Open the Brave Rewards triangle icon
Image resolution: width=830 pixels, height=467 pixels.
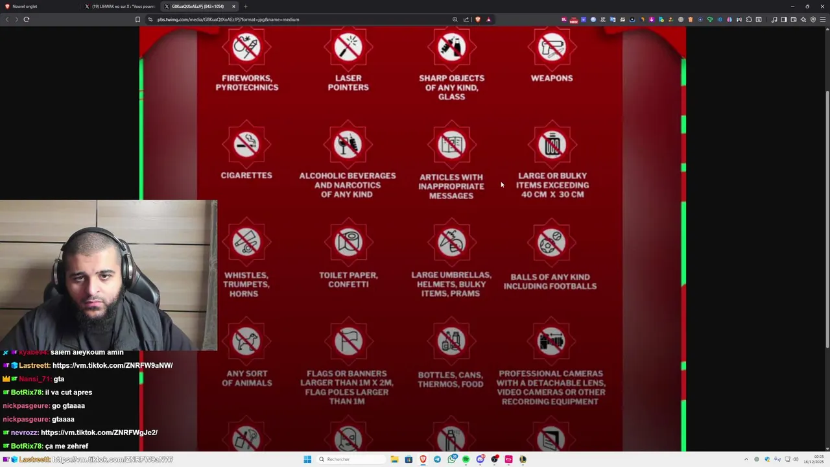(489, 19)
